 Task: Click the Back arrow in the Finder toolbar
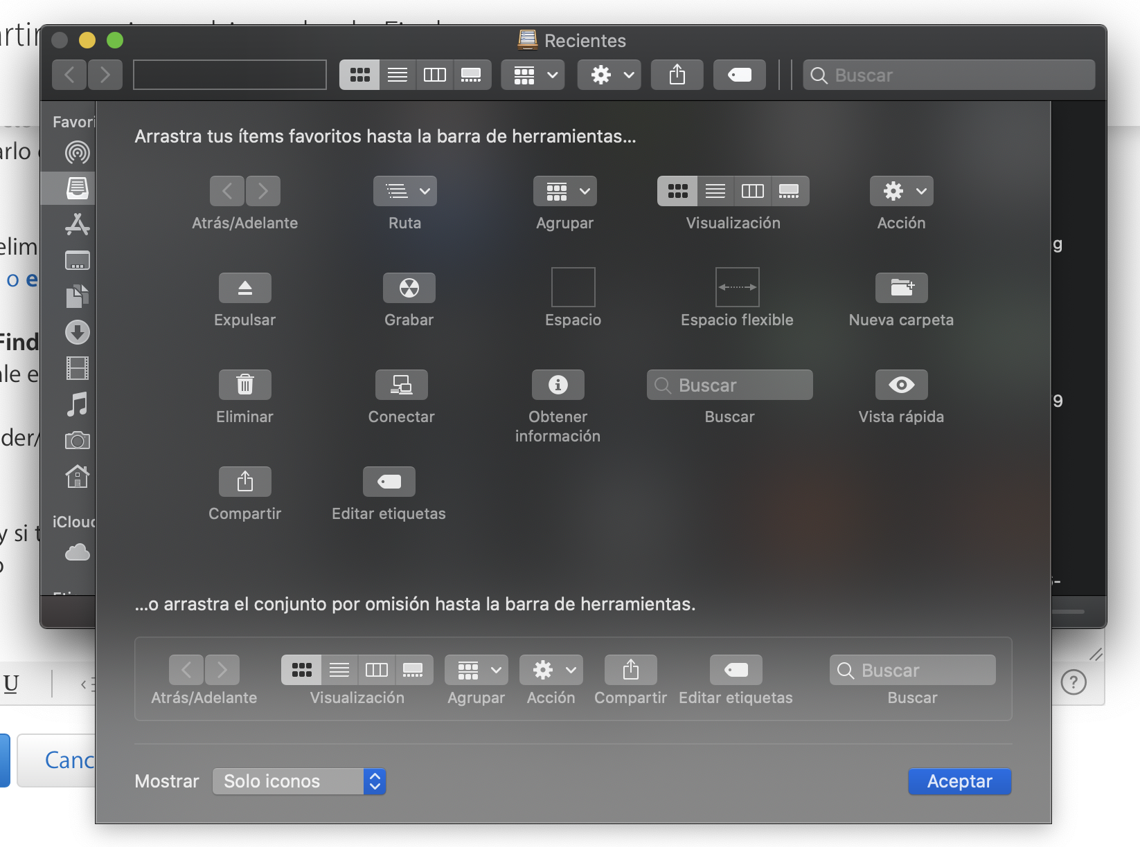click(69, 75)
